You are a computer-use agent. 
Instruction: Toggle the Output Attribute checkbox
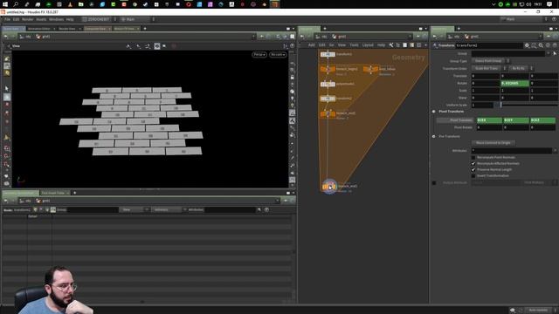(x=434, y=182)
